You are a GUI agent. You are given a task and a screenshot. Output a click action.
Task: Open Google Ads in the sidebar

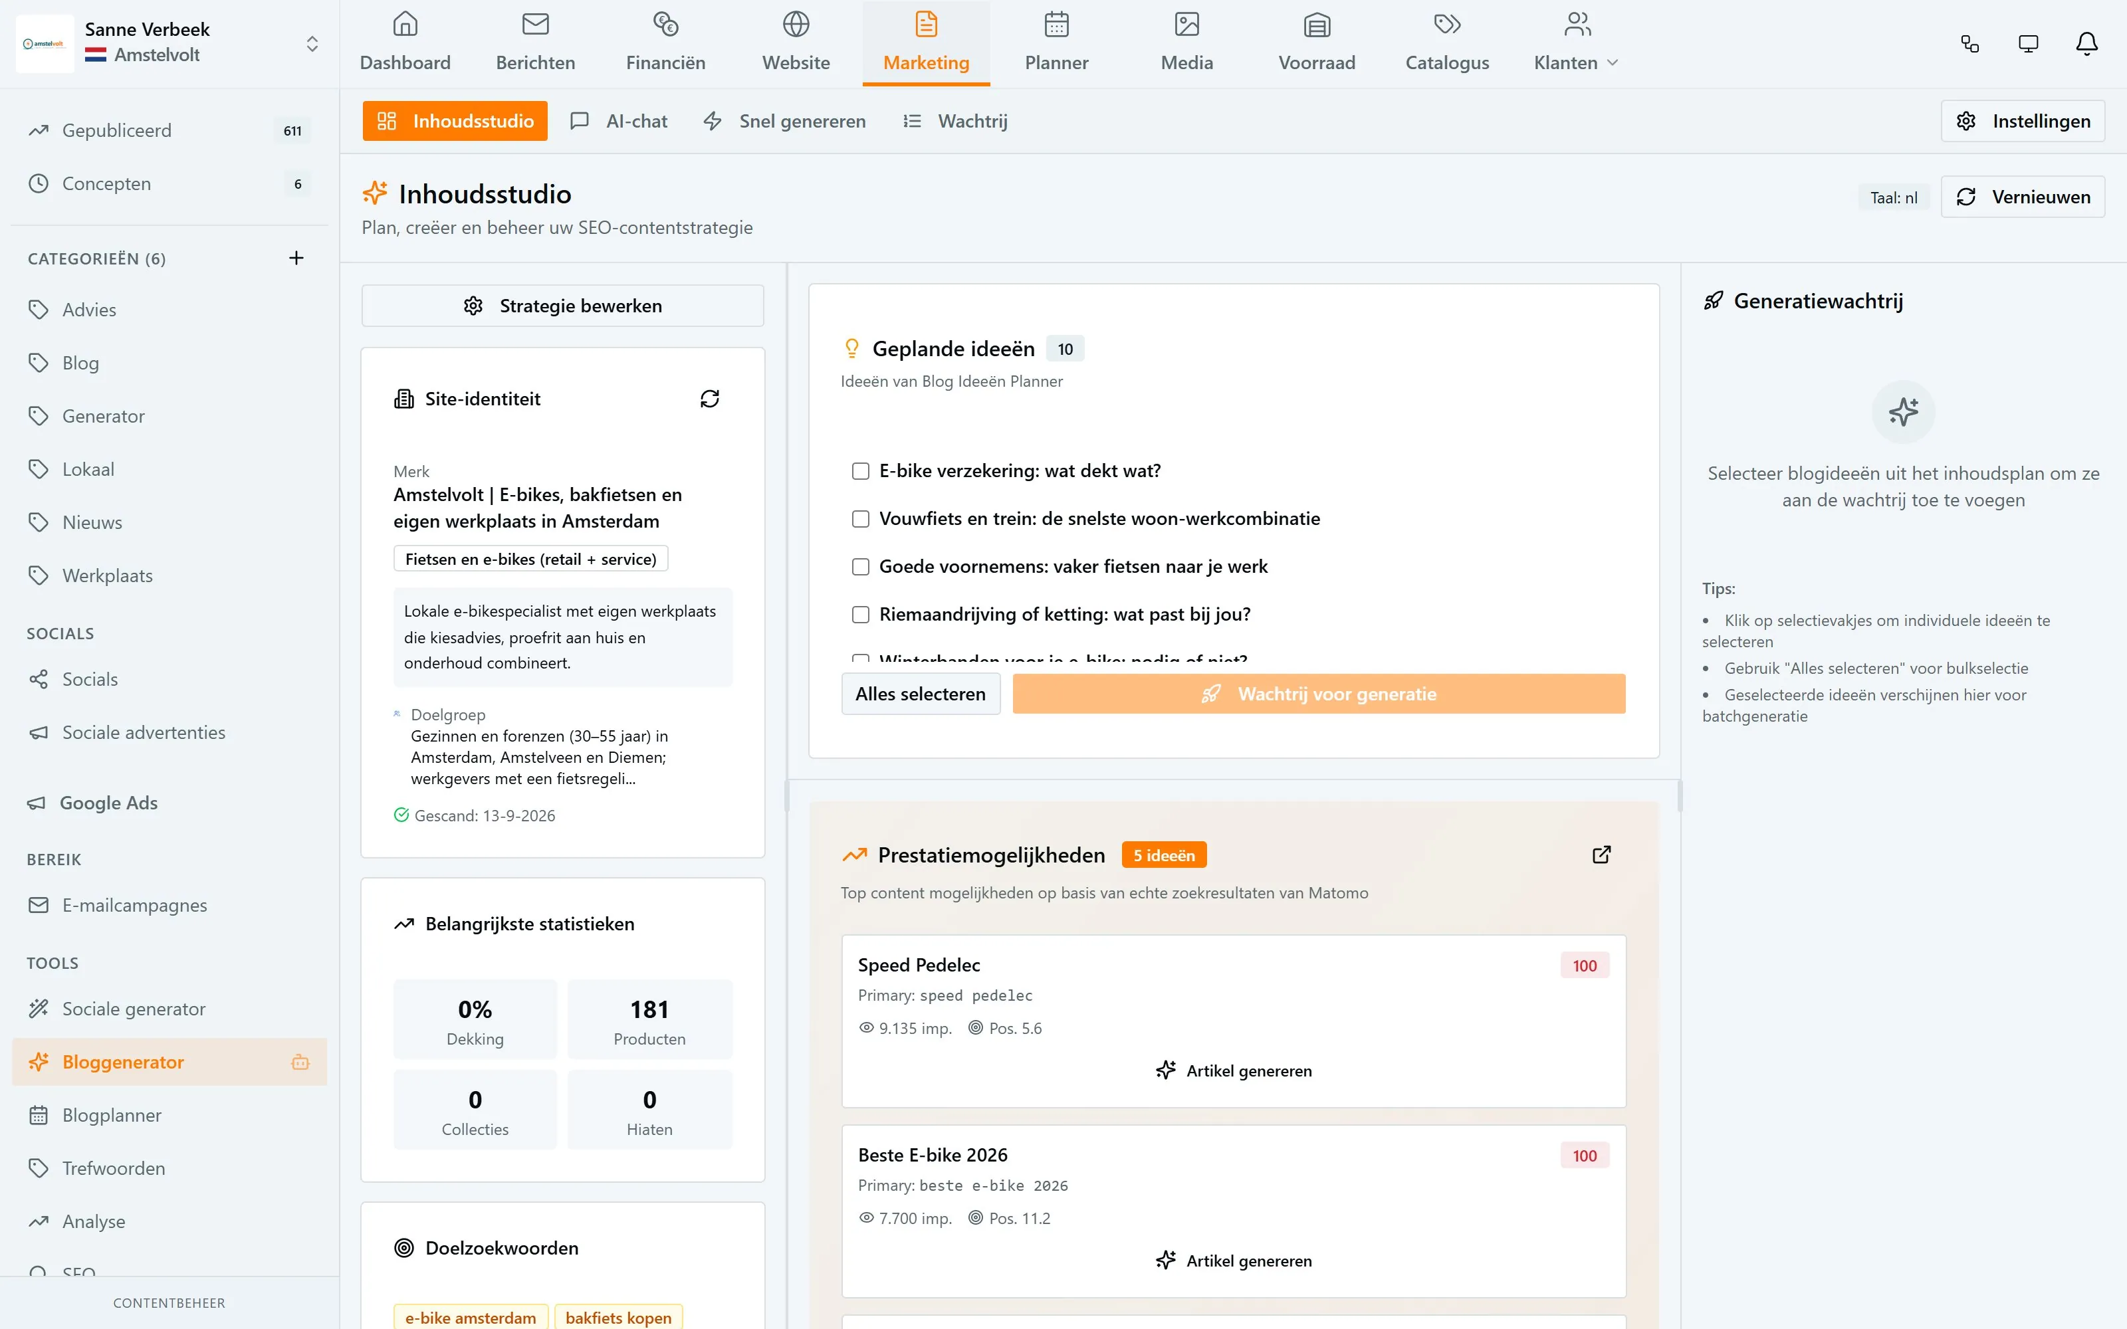(169, 803)
